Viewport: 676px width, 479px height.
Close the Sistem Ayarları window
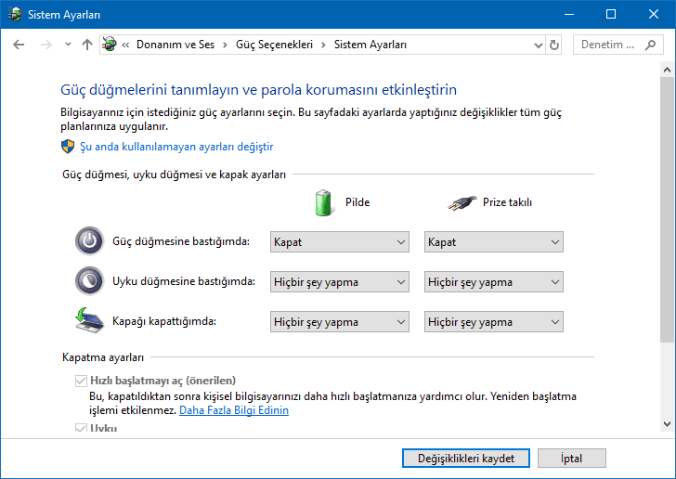[654, 14]
